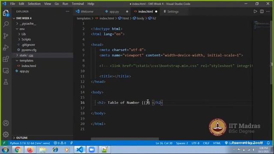The width and height of the screenshot is (274, 154).
Task: Open editor More Actions ellipsis
Action: [268, 12]
